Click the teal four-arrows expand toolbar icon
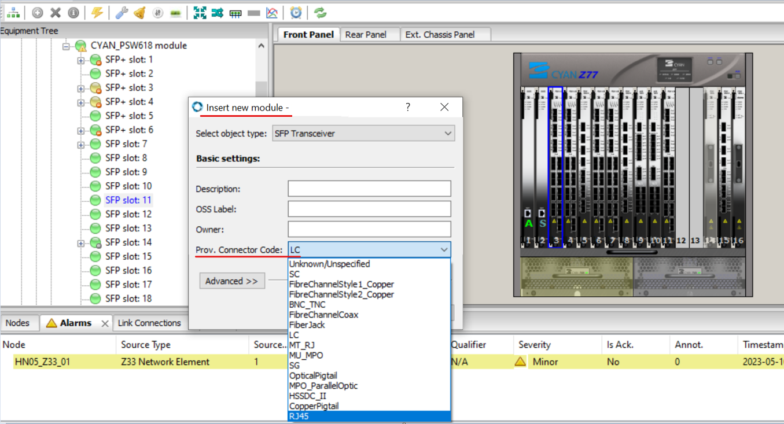 click(x=200, y=12)
